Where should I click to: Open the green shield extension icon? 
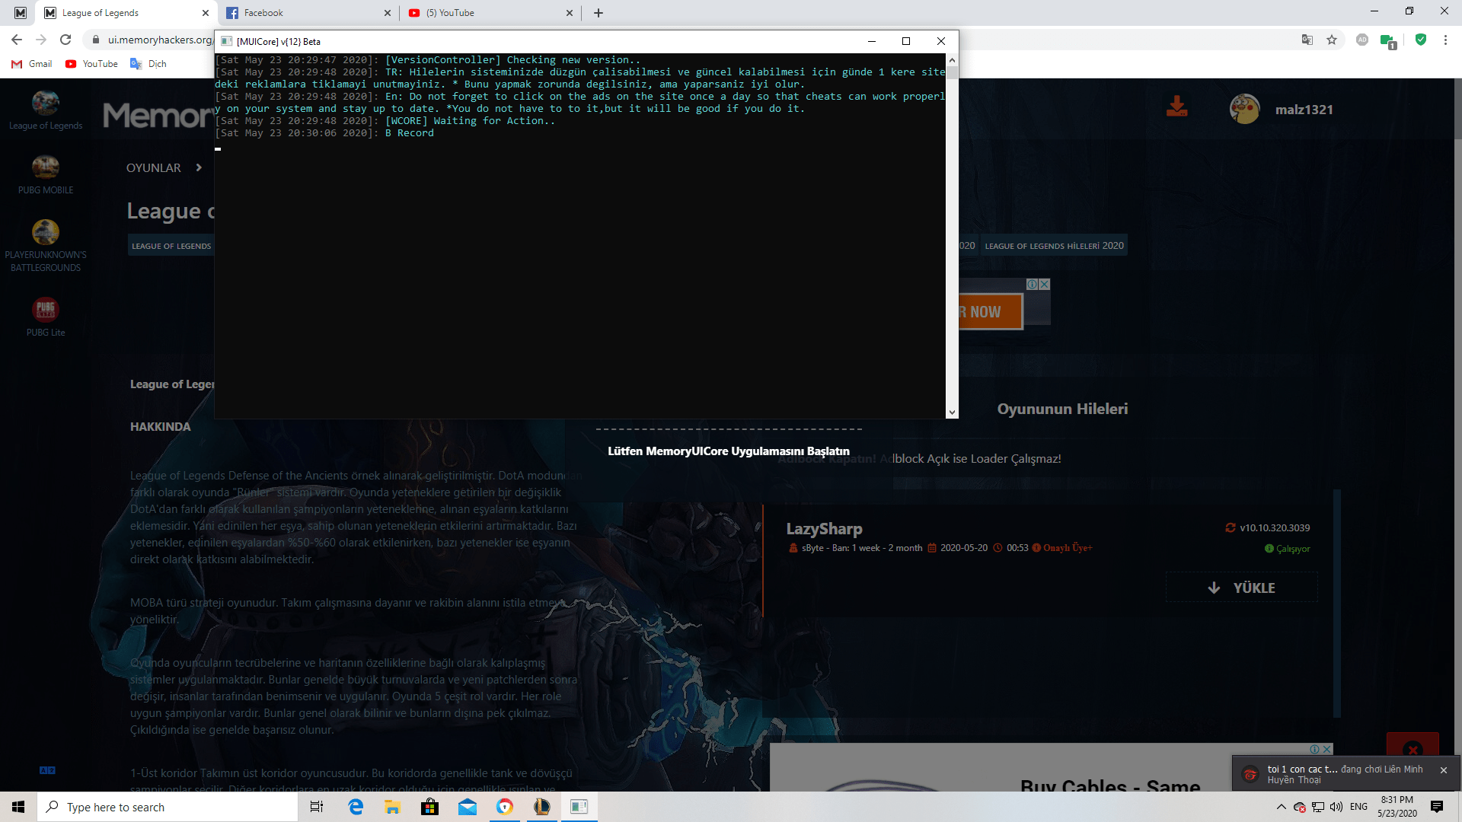click(x=1421, y=40)
